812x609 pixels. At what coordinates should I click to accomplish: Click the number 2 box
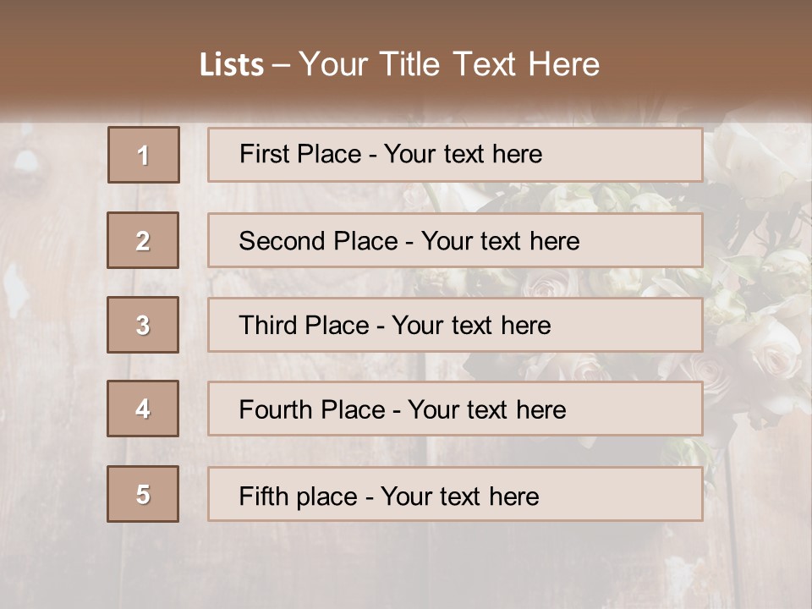point(143,240)
